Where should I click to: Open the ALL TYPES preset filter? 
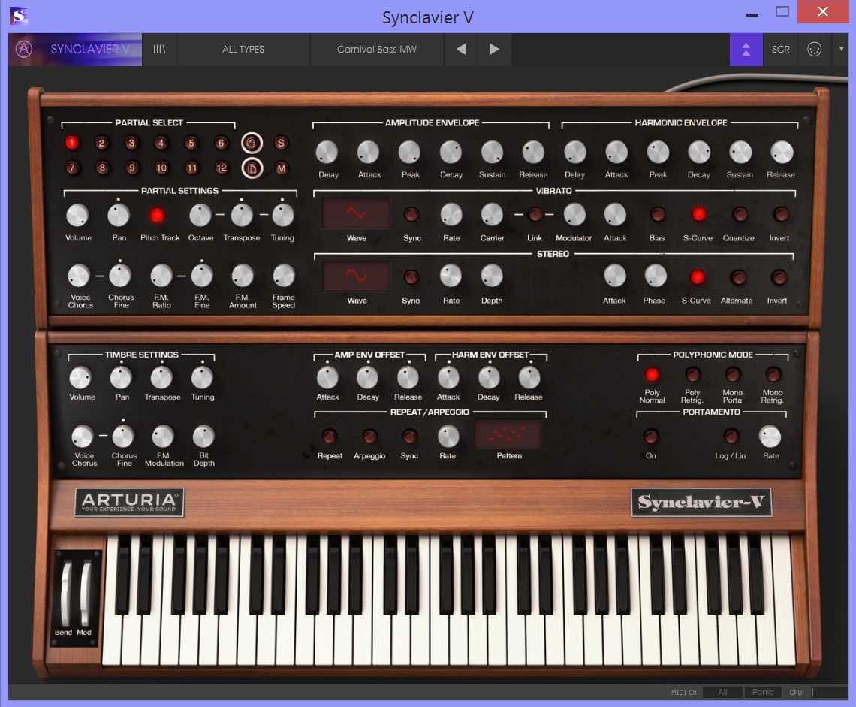(x=243, y=50)
